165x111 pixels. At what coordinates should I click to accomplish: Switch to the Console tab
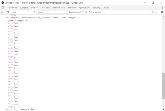[x=24, y=7]
